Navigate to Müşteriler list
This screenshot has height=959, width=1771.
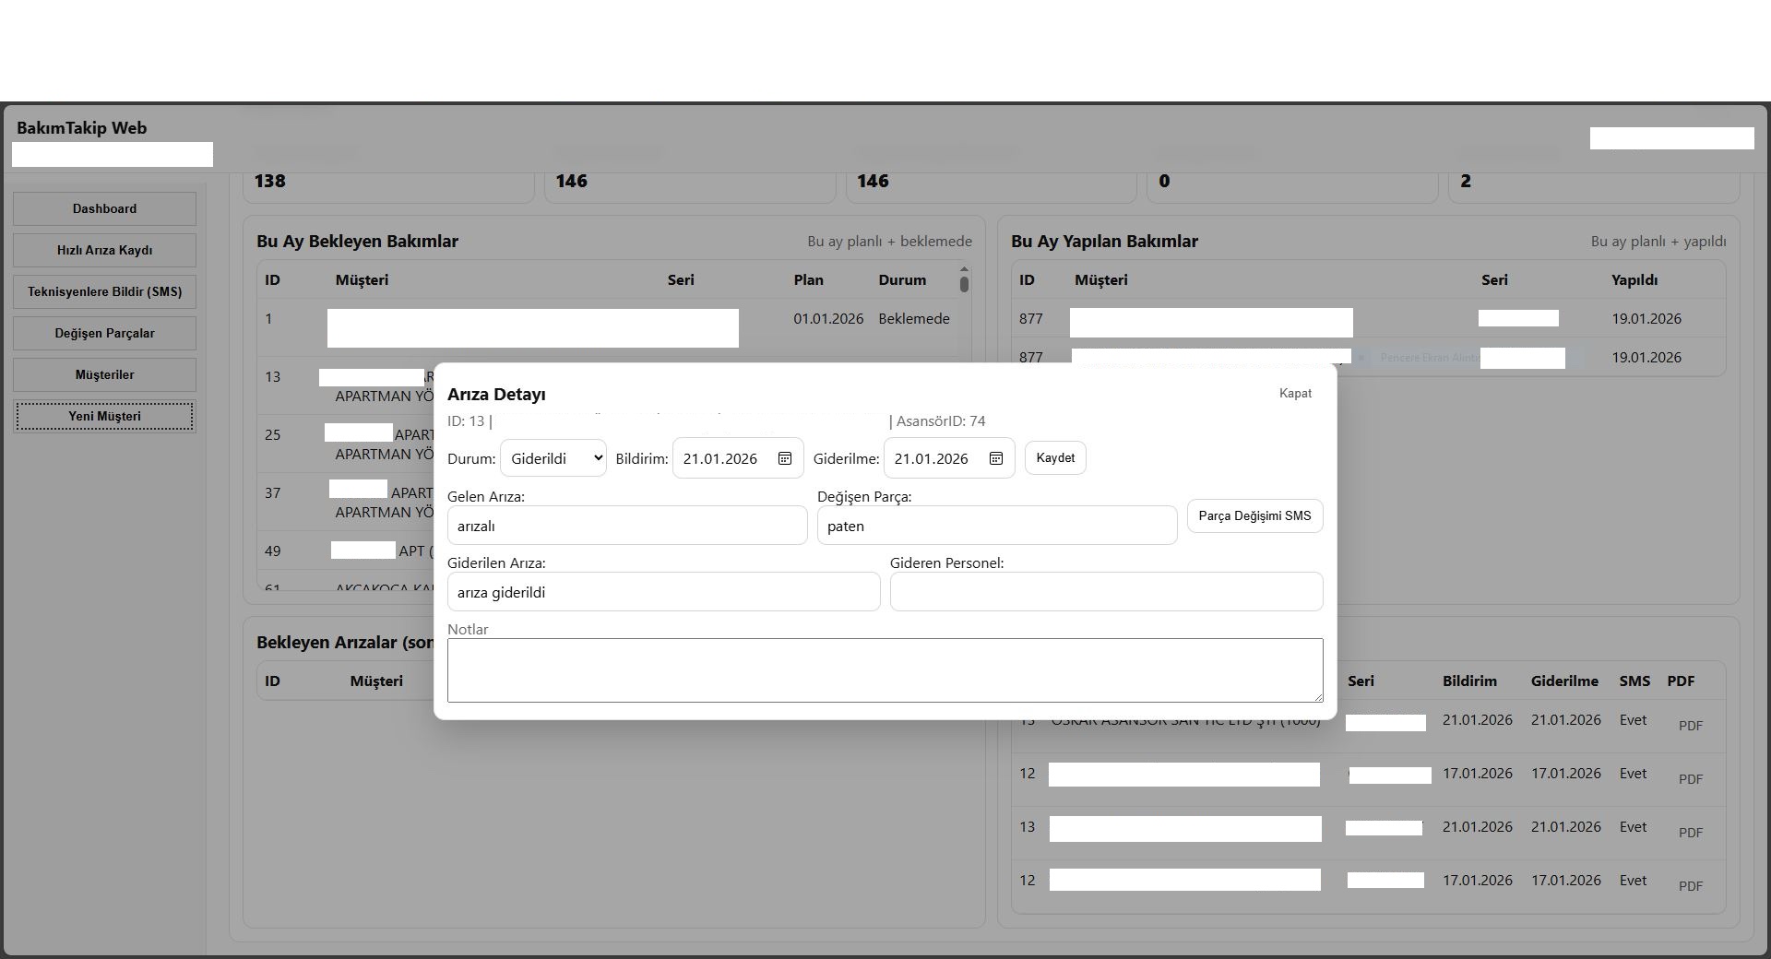(x=104, y=375)
